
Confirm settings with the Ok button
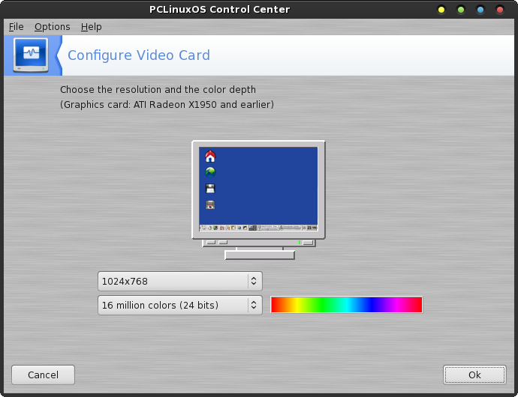point(474,375)
